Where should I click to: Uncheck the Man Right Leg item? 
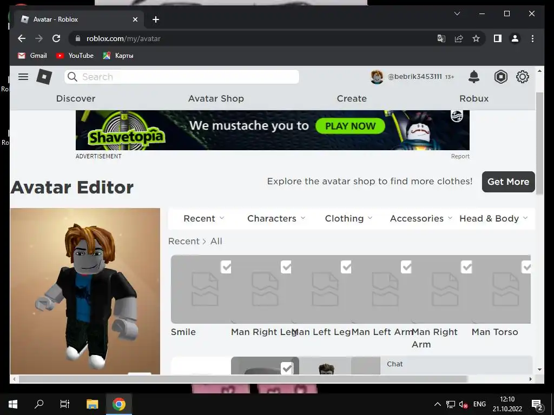(x=286, y=267)
